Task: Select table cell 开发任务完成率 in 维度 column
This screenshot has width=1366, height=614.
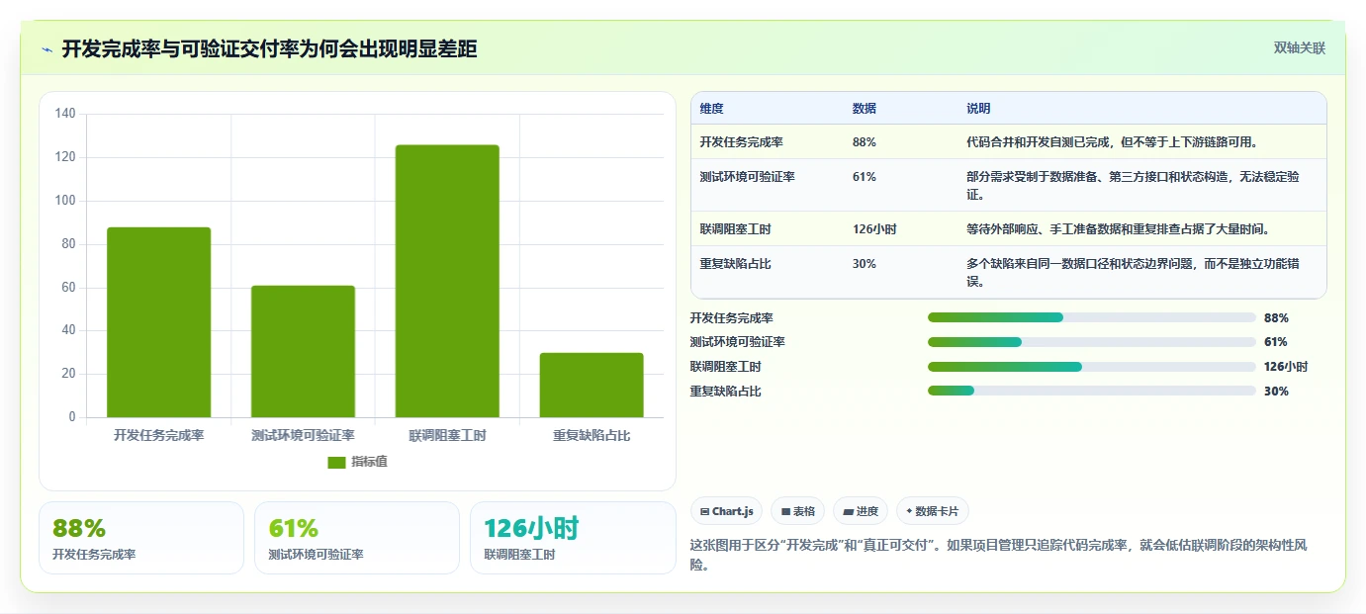Action: tap(741, 142)
